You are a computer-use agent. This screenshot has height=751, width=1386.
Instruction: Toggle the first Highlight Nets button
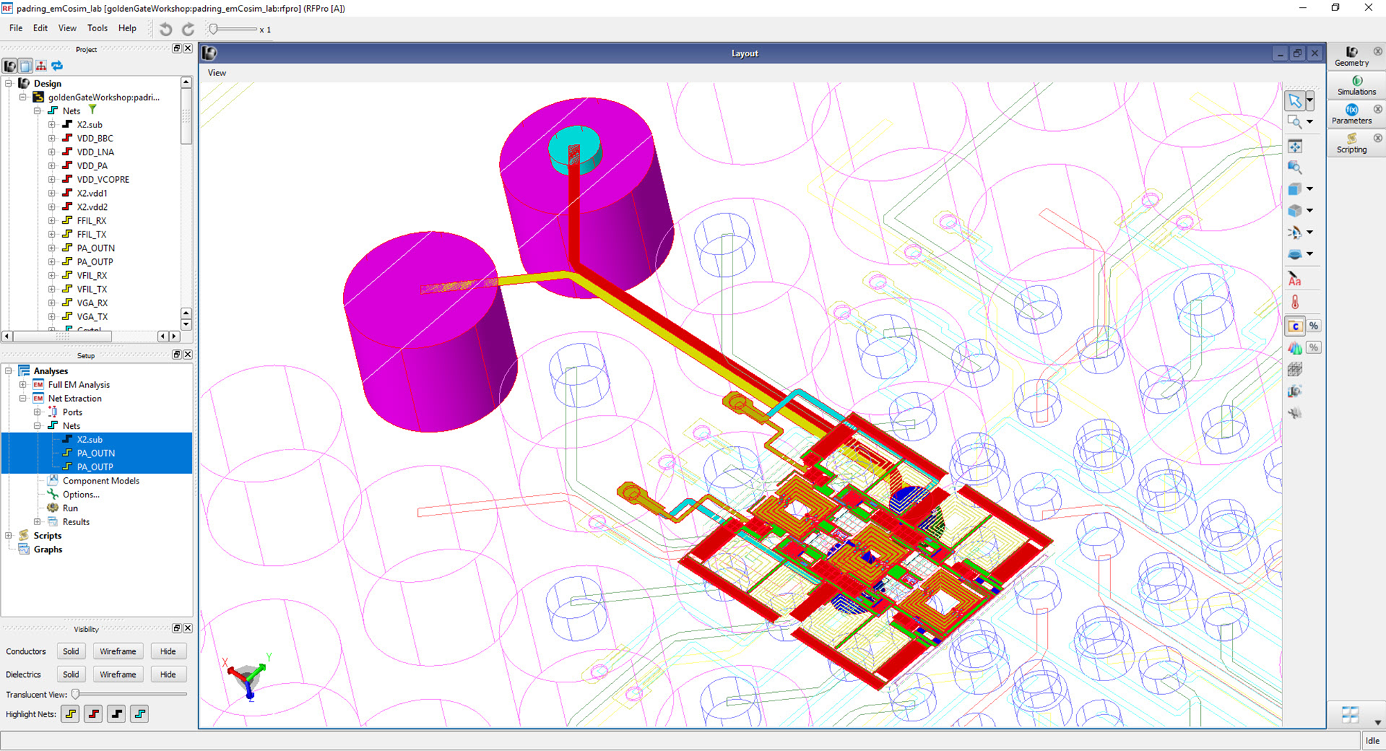coord(69,714)
